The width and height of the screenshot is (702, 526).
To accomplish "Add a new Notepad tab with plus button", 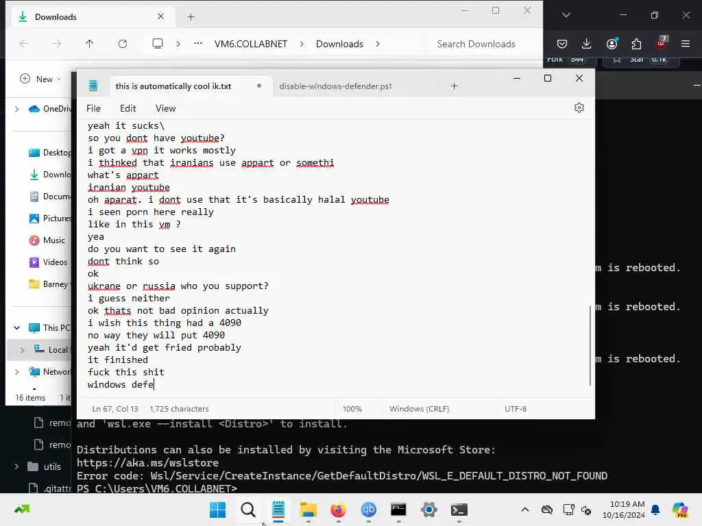I will (454, 86).
